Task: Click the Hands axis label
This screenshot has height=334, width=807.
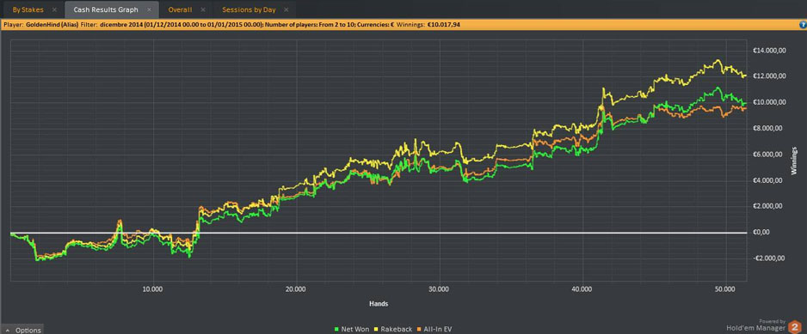Action: point(378,304)
